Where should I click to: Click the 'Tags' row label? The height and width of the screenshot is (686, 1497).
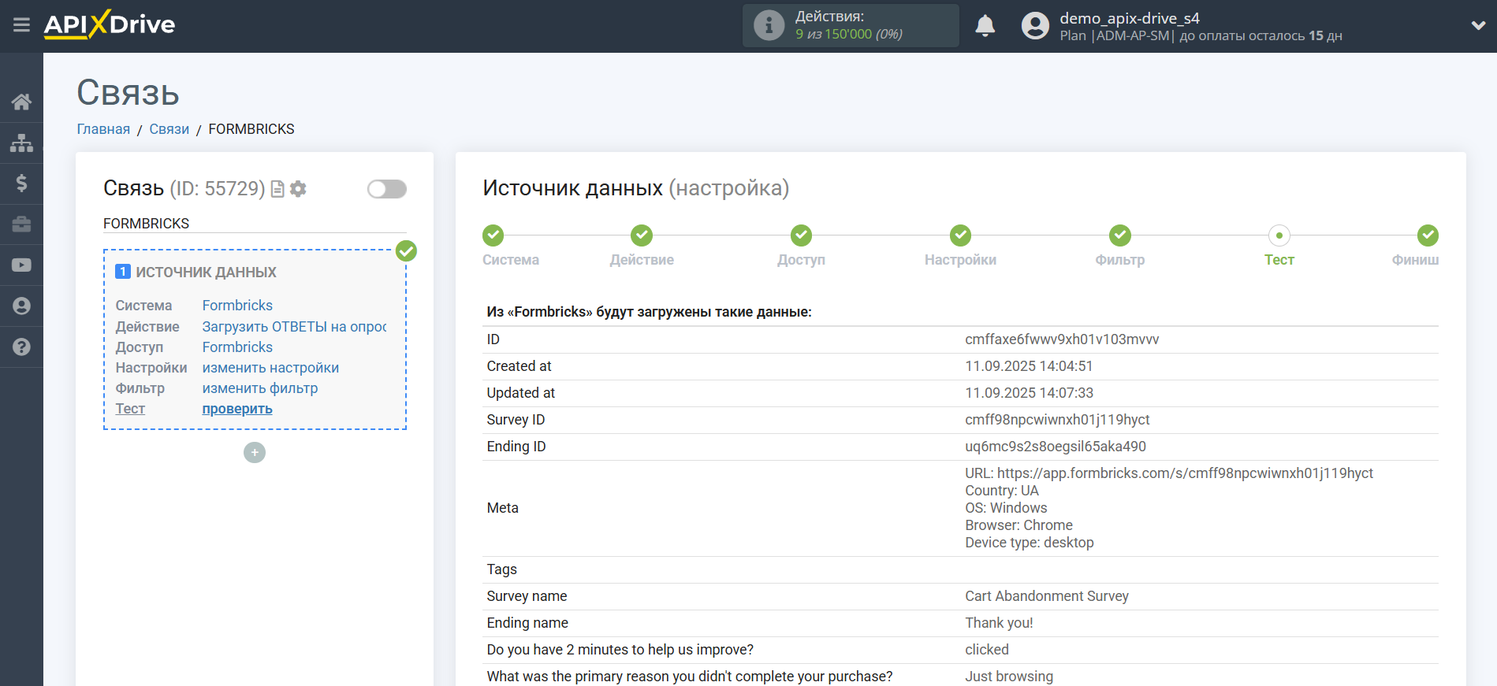(x=502, y=569)
